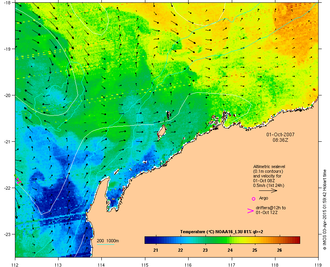Click the '200 1000m' isobath label
Screen dimensions: 330x267
(x=108, y=241)
